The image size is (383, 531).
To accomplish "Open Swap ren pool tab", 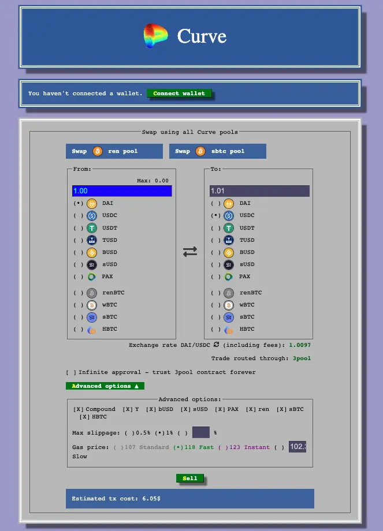I will point(114,151).
